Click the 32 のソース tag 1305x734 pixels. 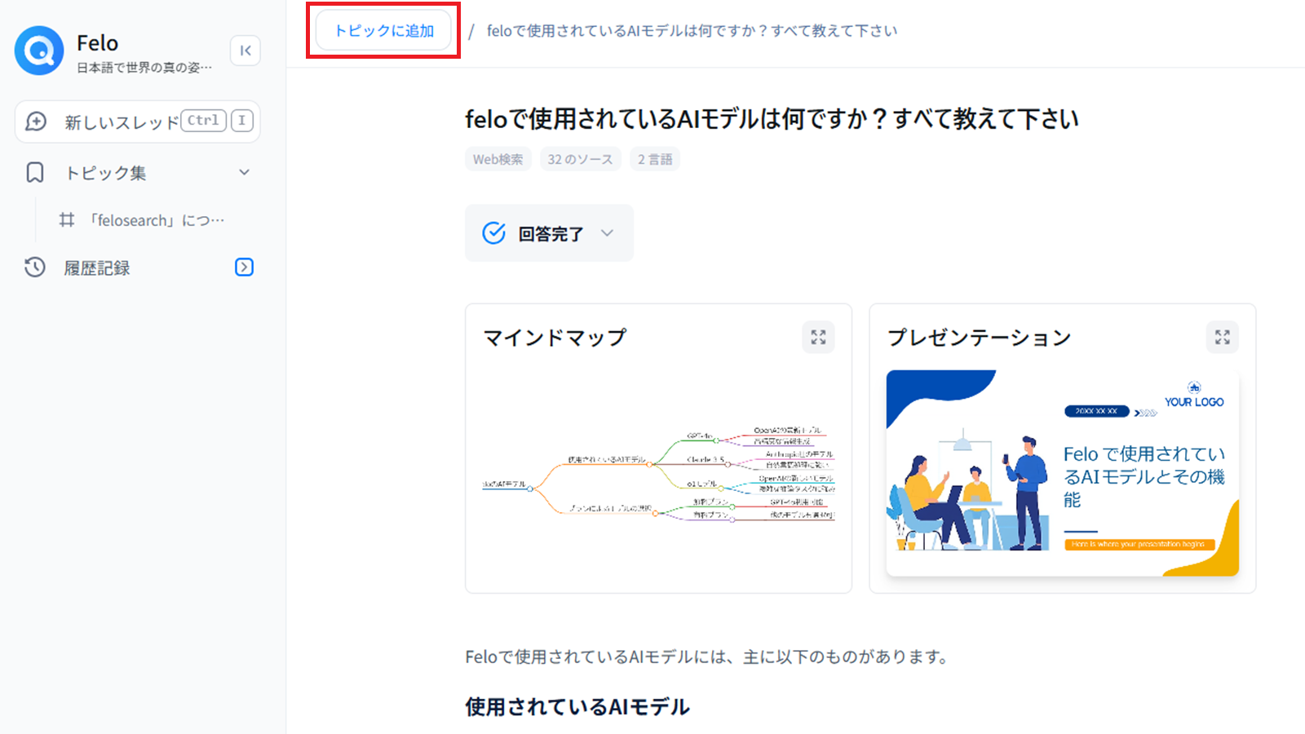coord(580,159)
